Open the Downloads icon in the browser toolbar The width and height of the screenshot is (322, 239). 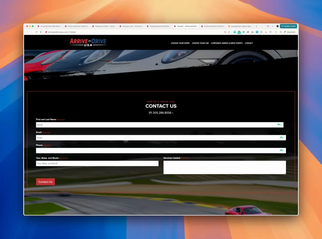[x=266, y=32]
